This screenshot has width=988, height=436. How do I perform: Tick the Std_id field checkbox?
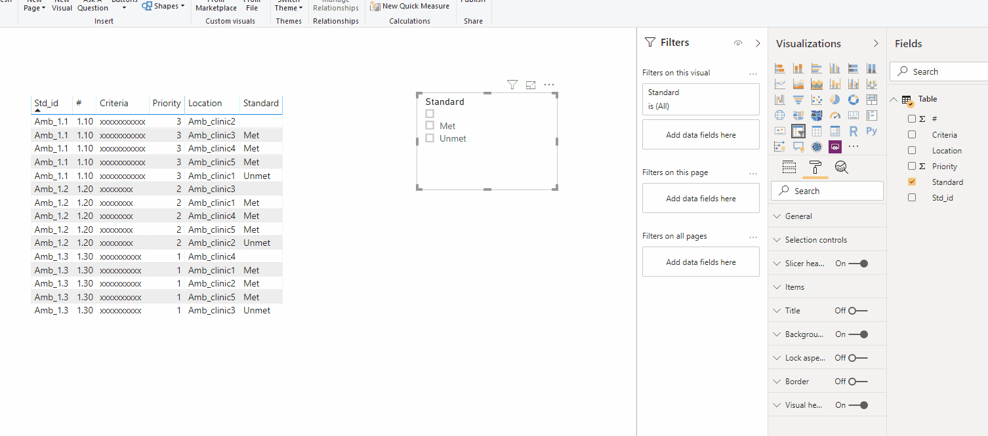(912, 197)
